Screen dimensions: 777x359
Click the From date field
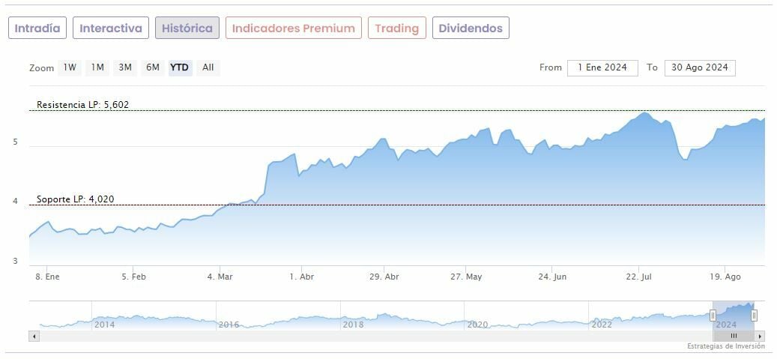tap(602, 67)
